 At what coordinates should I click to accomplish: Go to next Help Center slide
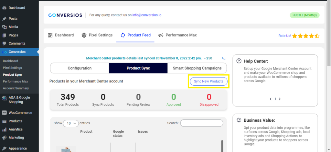pos(280,99)
